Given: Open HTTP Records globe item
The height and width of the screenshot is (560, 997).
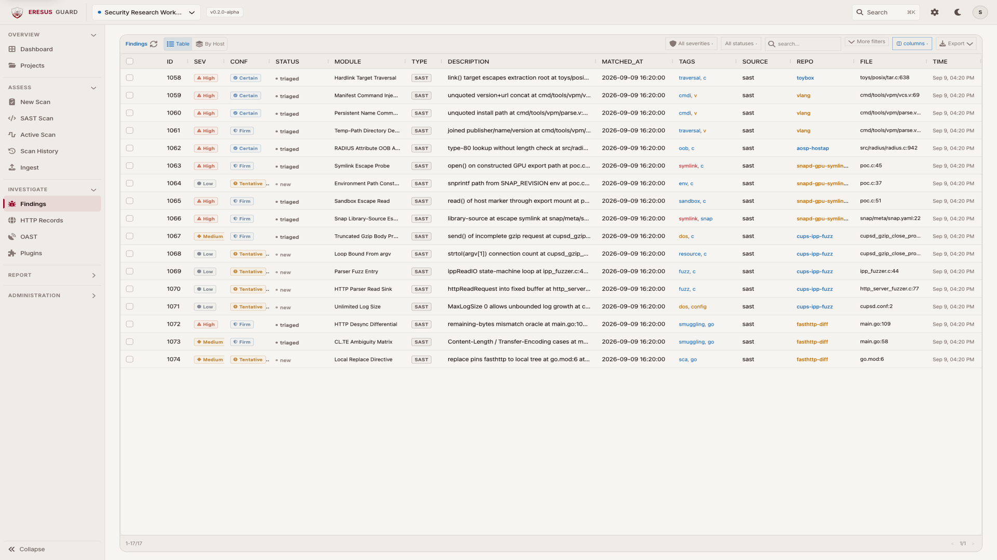Looking at the screenshot, I should coord(52,220).
